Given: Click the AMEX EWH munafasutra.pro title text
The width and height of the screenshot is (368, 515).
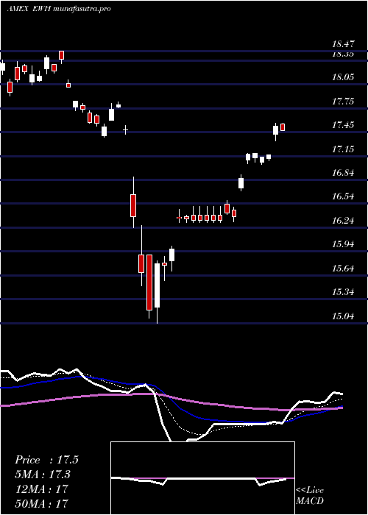Looking at the screenshot, I should (x=59, y=9).
